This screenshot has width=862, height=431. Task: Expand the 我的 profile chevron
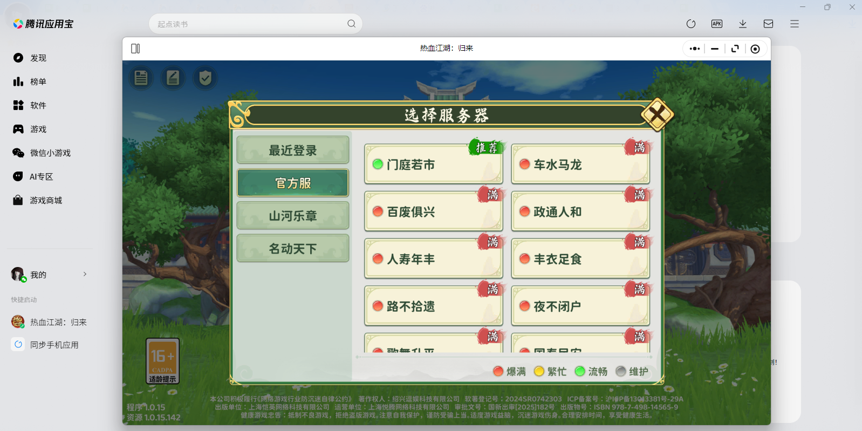point(85,274)
